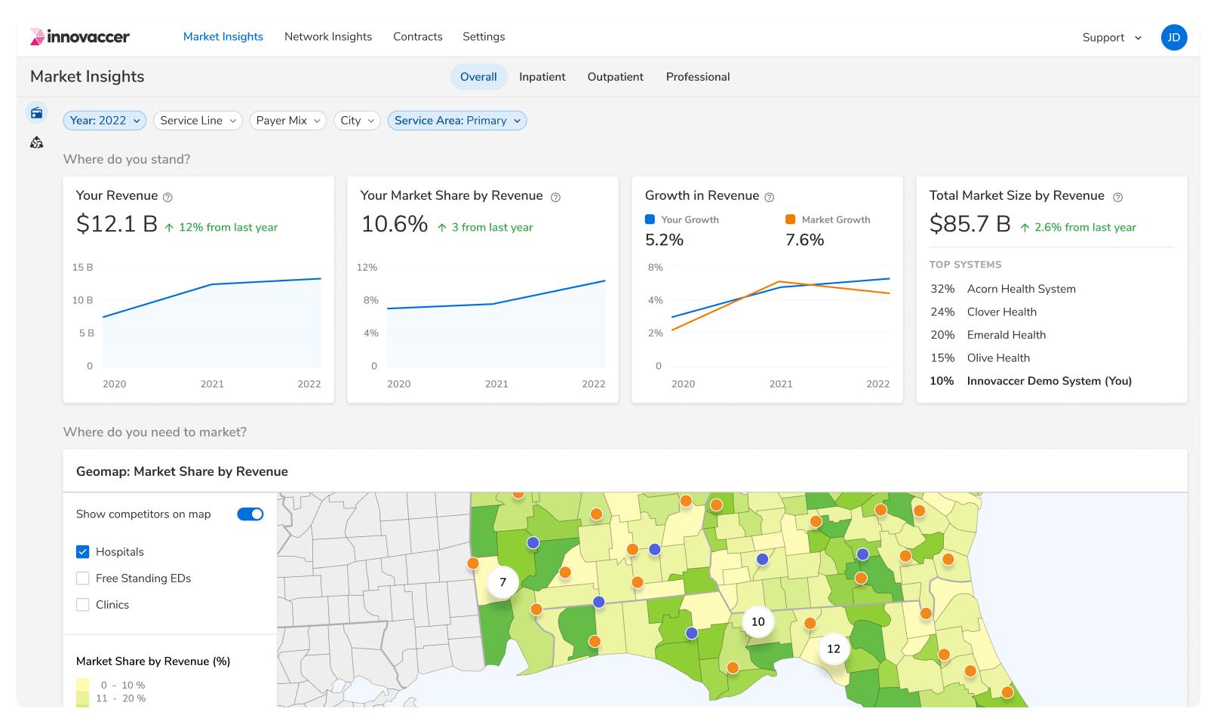Open Contracts in top navigation
Image resolution: width=1217 pixels, height=724 pixels.
click(418, 37)
